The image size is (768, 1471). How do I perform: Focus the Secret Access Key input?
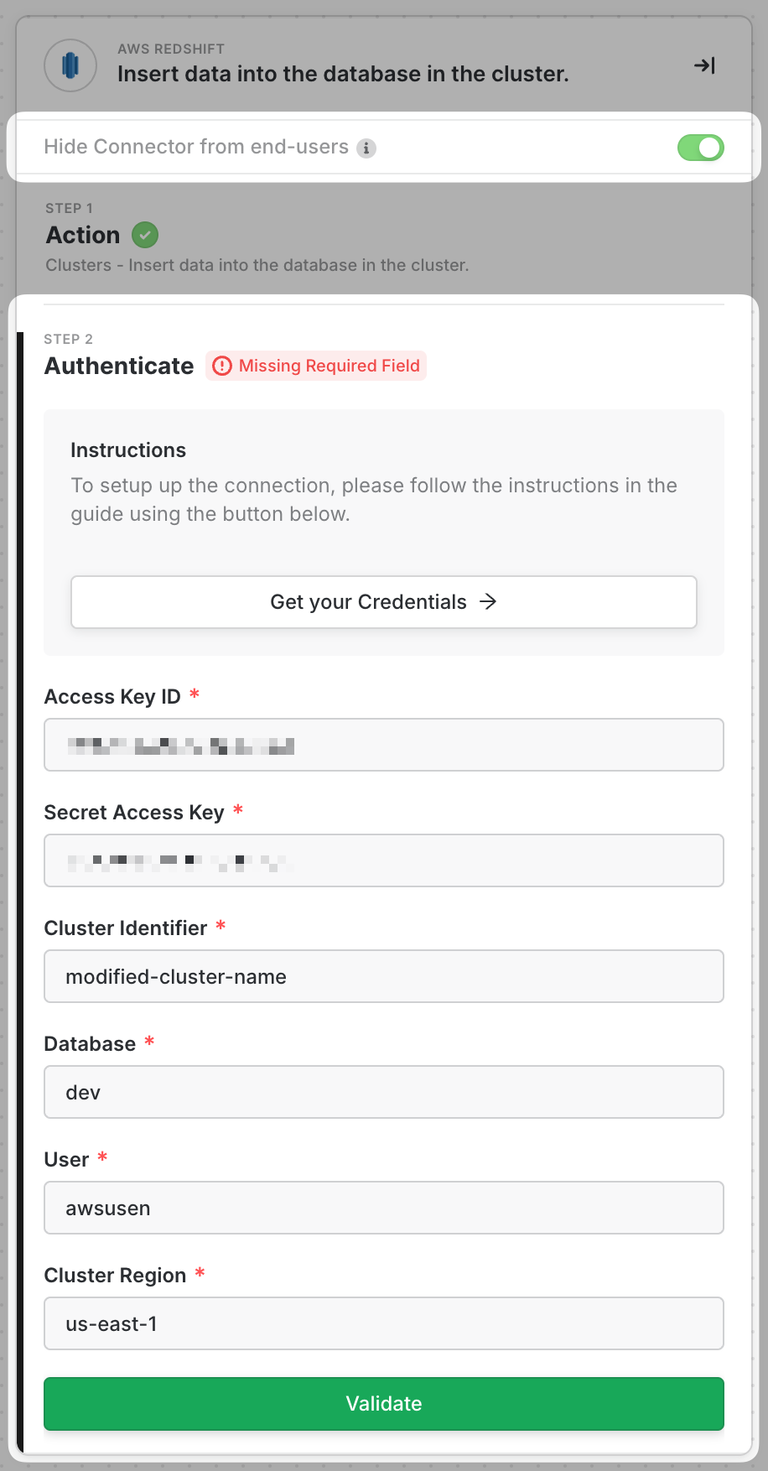[384, 860]
